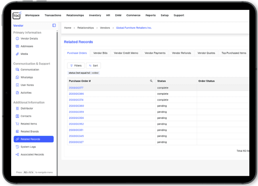The width and height of the screenshot is (258, 186).
Task: Open the DAM menu
Action: (x=118, y=15)
